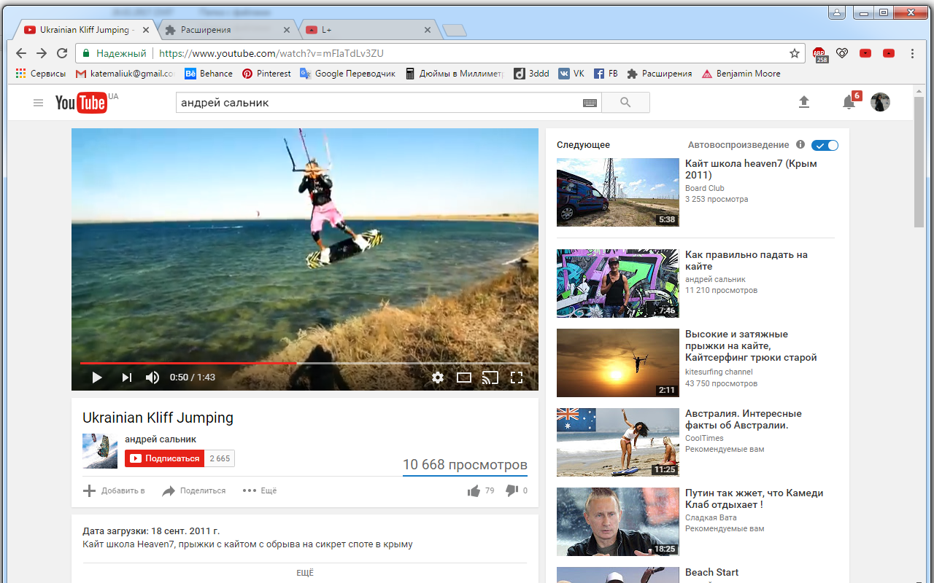
Task: Open Chrome profile user button
Action: pyautogui.click(x=837, y=12)
